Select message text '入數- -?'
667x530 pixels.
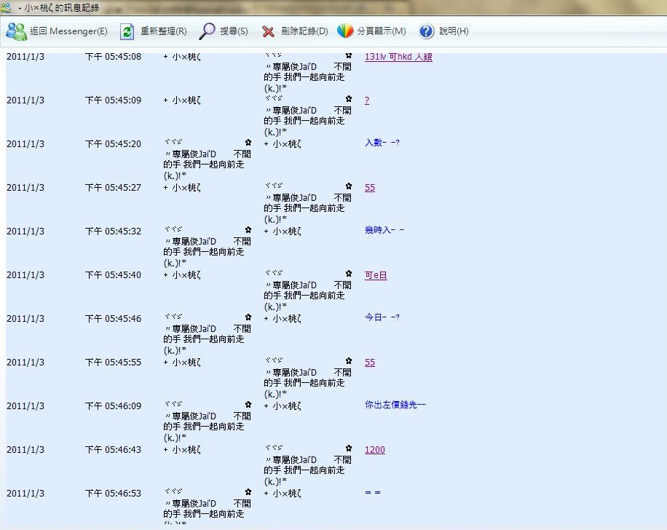point(382,143)
